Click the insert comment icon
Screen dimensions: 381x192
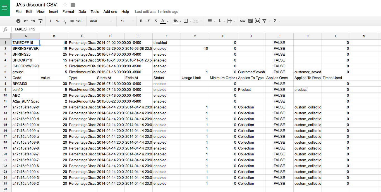tap(250, 21)
